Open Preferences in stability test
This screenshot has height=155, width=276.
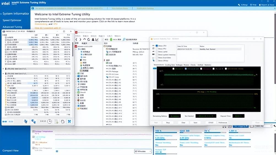click(223, 122)
